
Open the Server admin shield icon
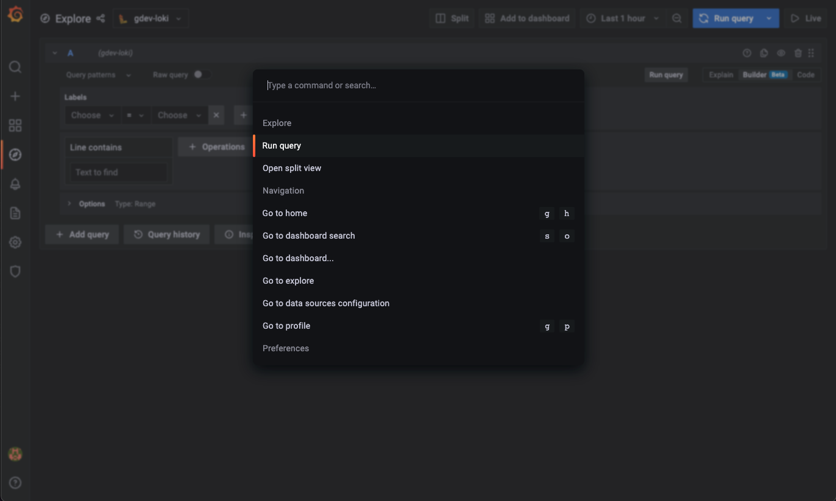click(15, 272)
